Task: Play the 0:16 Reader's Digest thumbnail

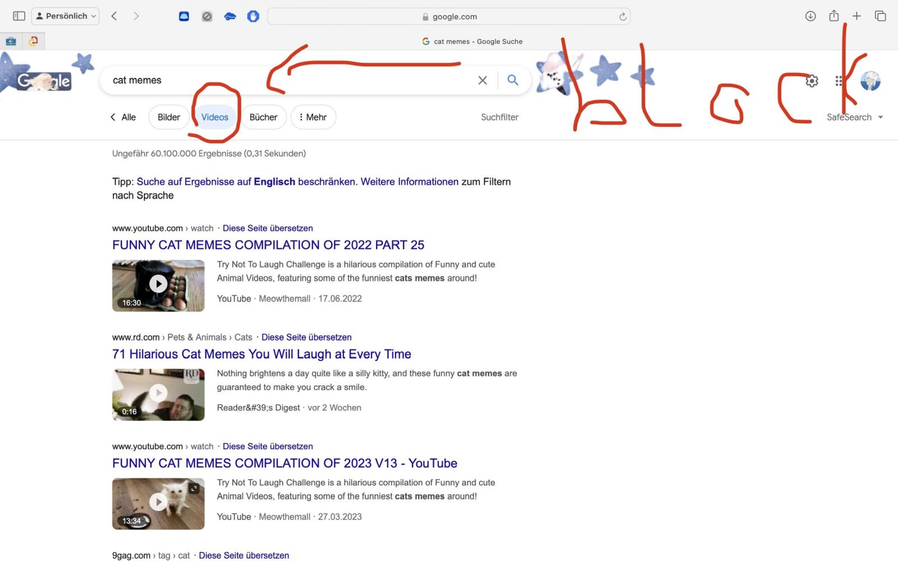Action: [158, 394]
